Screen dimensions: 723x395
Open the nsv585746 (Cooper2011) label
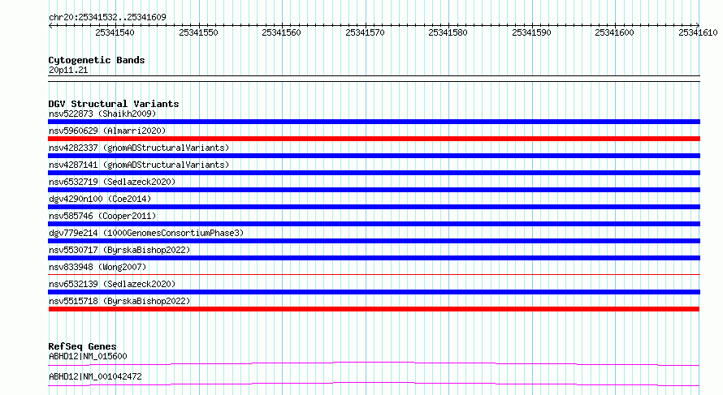[x=102, y=216]
